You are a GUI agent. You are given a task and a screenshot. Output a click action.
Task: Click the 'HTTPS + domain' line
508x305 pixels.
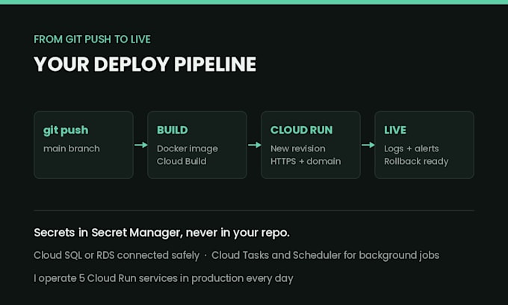pyautogui.click(x=306, y=161)
